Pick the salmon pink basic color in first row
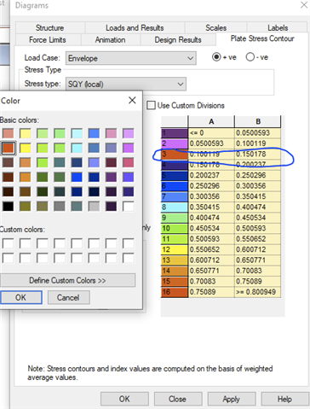The height and width of the screenshot is (409, 310). point(9,133)
